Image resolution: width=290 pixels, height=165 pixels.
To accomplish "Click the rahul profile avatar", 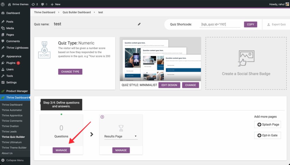I will 287,4.
